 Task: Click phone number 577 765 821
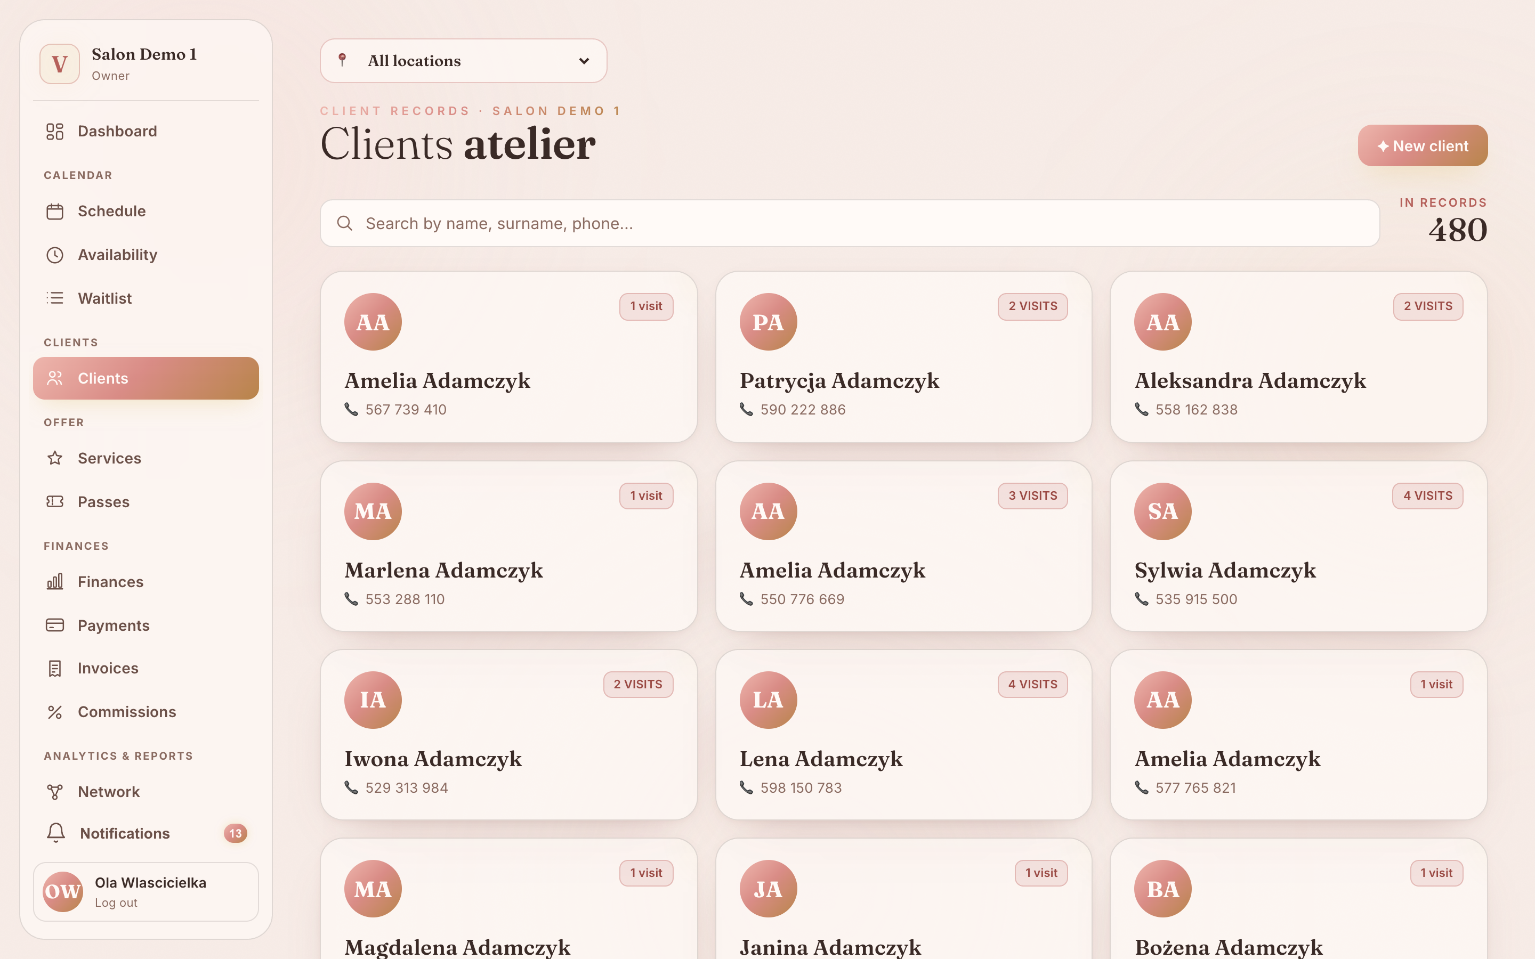[1195, 788]
